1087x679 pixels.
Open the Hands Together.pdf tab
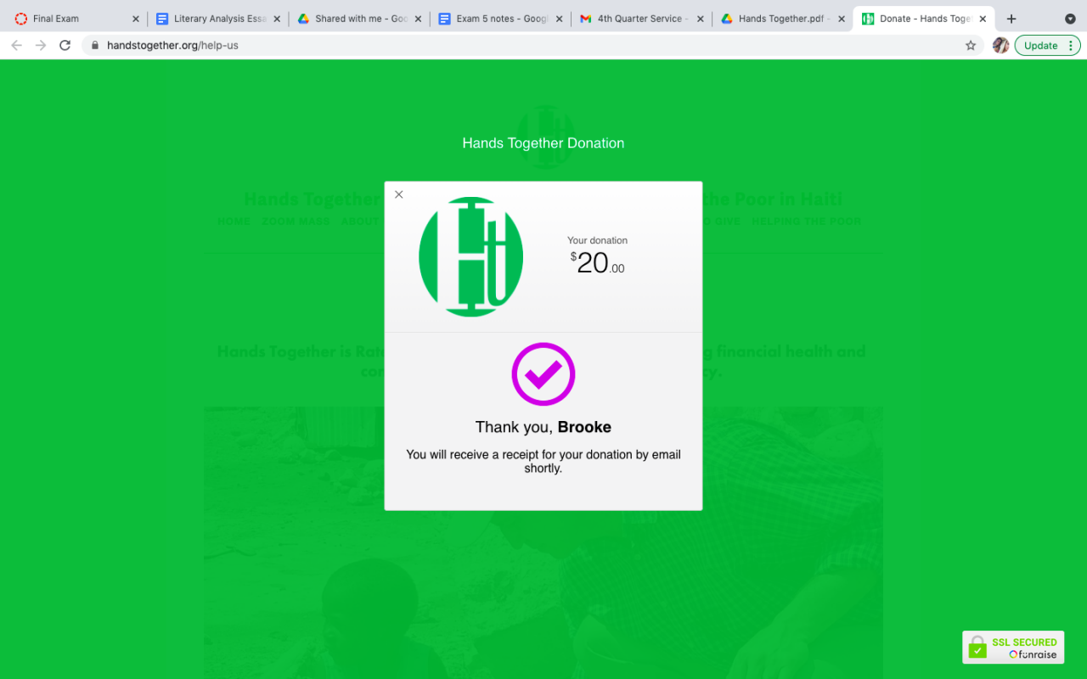coord(782,19)
